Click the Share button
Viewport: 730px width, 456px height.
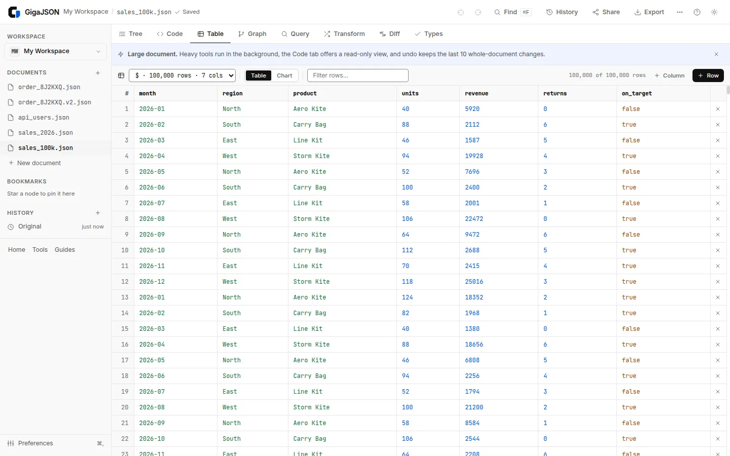(606, 12)
